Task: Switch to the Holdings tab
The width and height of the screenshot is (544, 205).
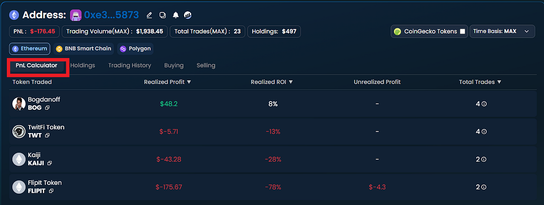Action: [x=83, y=66]
